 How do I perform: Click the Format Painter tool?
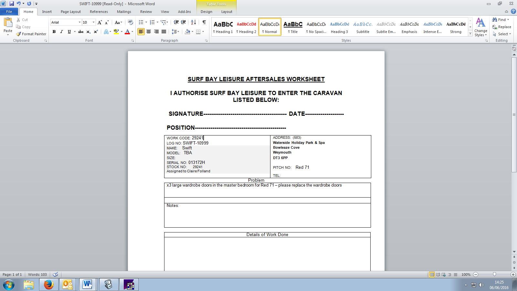click(x=31, y=34)
